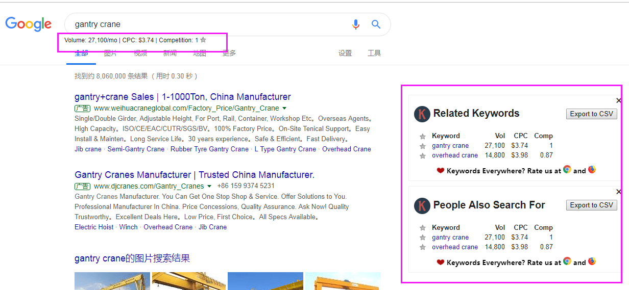Export People Also Search For to CSV
629x290 pixels.
(x=591, y=205)
